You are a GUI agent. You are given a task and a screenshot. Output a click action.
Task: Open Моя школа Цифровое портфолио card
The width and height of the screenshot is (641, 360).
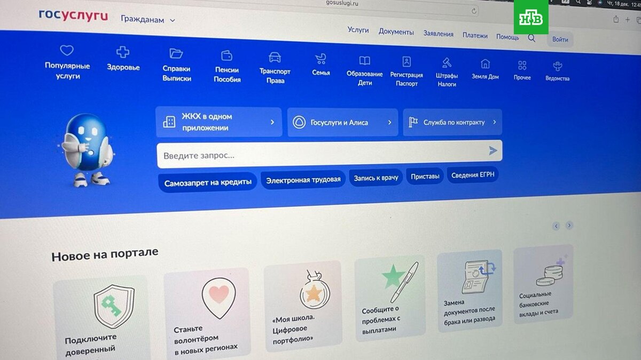[x=302, y=307]
